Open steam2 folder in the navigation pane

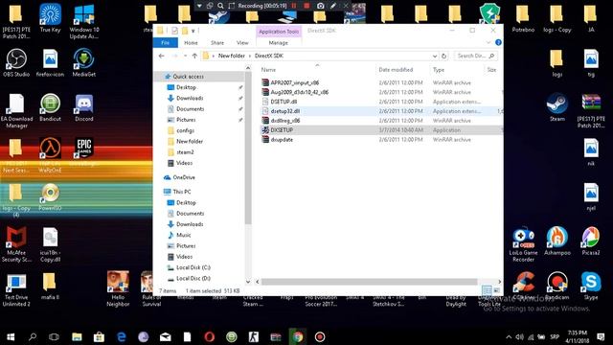pyautogui.click(x=185, y=152)
